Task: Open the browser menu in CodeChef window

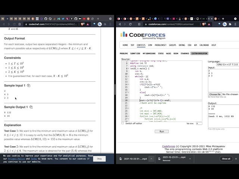Action: [111, 24]
